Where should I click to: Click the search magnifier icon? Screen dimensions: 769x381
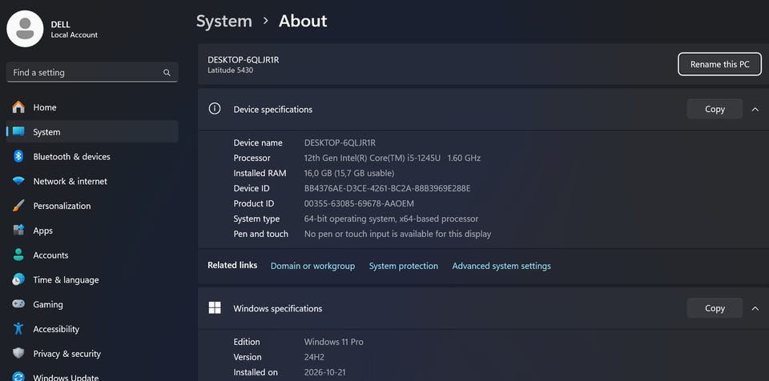pos(167,73)
